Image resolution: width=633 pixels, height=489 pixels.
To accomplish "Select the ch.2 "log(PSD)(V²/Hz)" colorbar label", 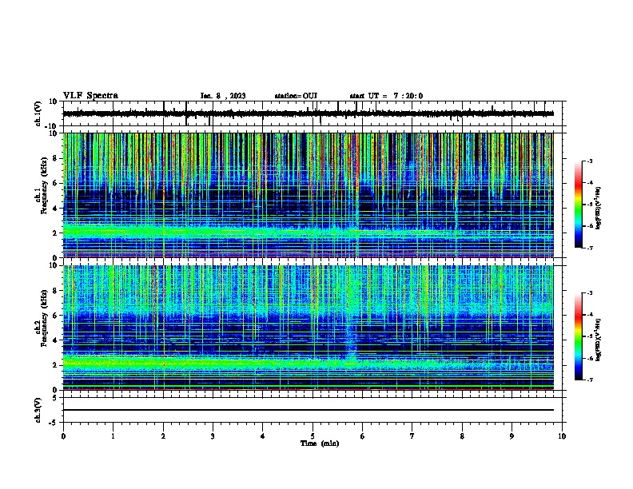I will [x=599, y=340].
